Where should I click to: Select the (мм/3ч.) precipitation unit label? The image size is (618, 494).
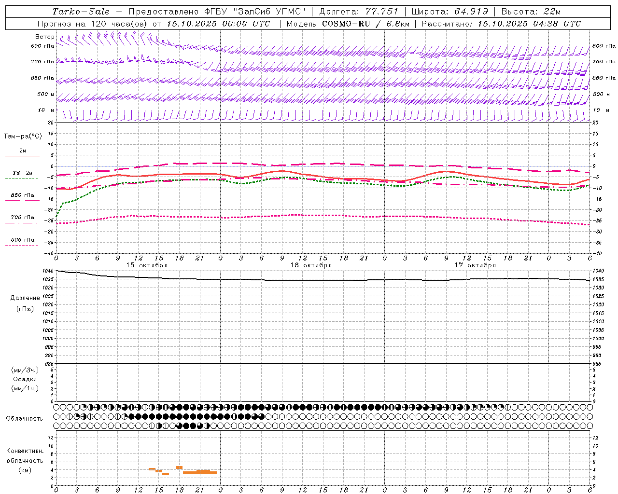(x=25, y=370)
